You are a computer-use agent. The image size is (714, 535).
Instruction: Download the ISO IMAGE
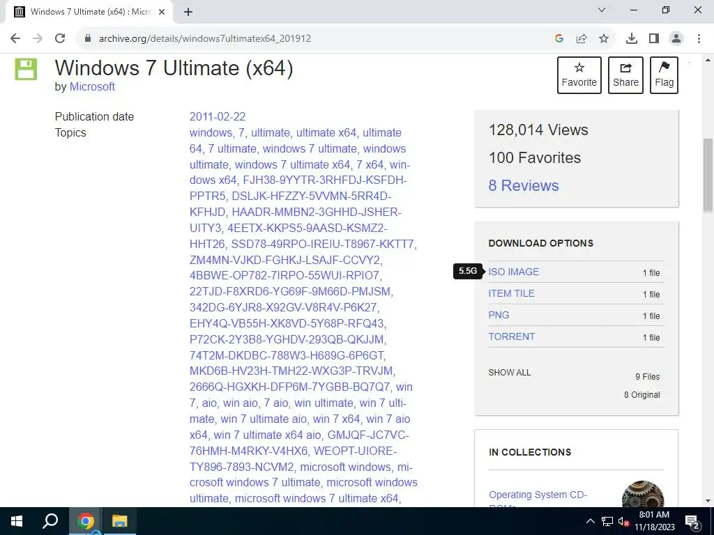click(x=514, y=272)
